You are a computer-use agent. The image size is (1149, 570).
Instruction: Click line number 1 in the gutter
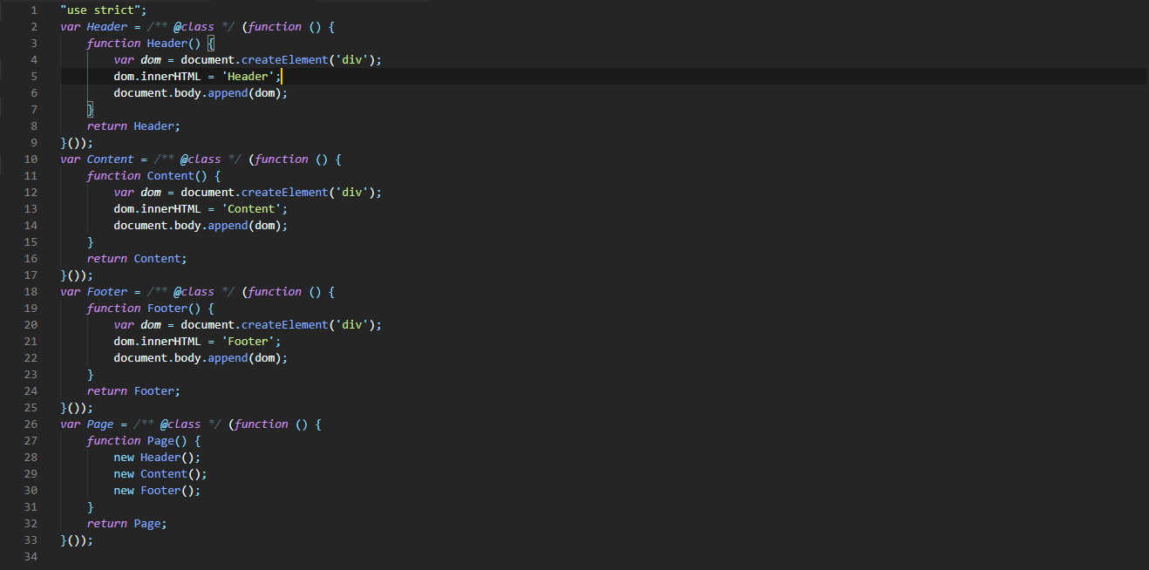pos(33,10)
